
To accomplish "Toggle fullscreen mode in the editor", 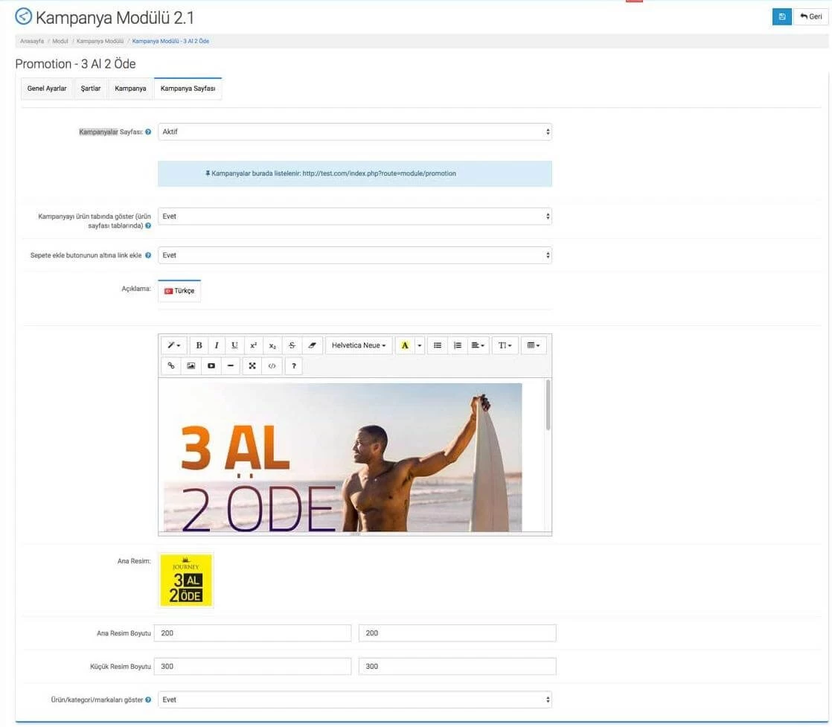I will (x=252, y=366).
